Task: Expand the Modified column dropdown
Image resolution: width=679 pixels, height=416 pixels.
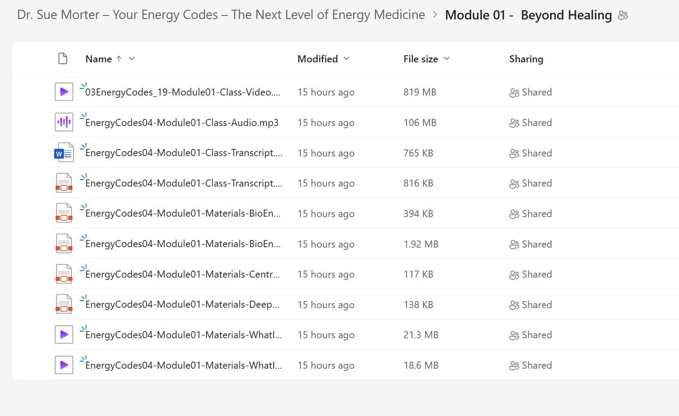Action: [347, 59]
